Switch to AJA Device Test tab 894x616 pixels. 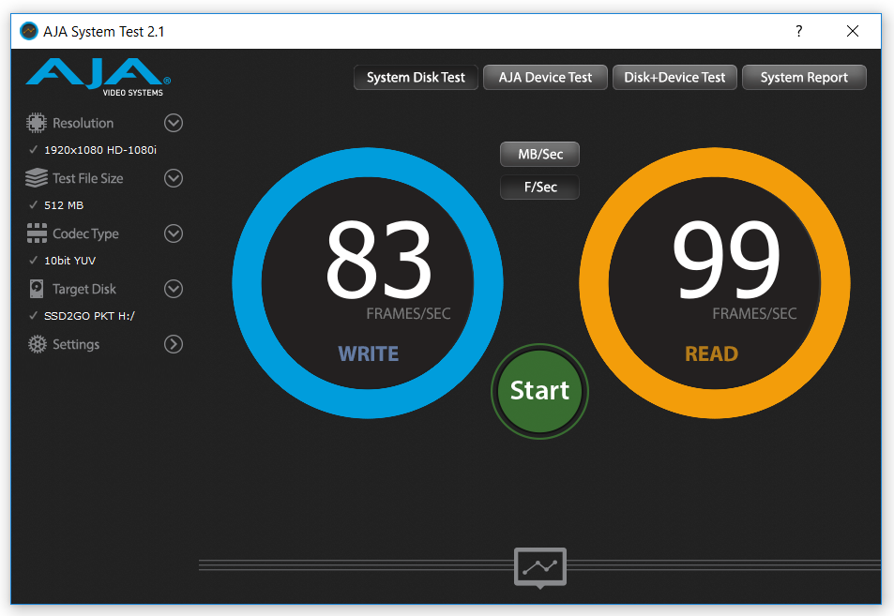point(545,78)
